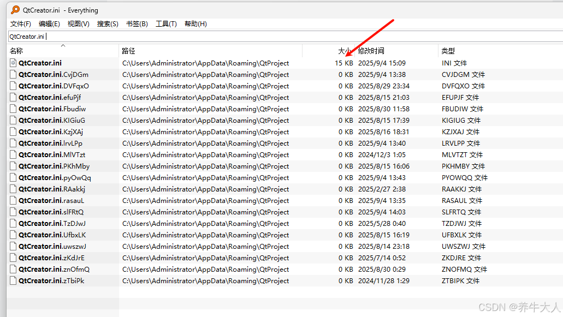Click the 15 KB size value
563x317 pixels.
click(x=343, y=63)
